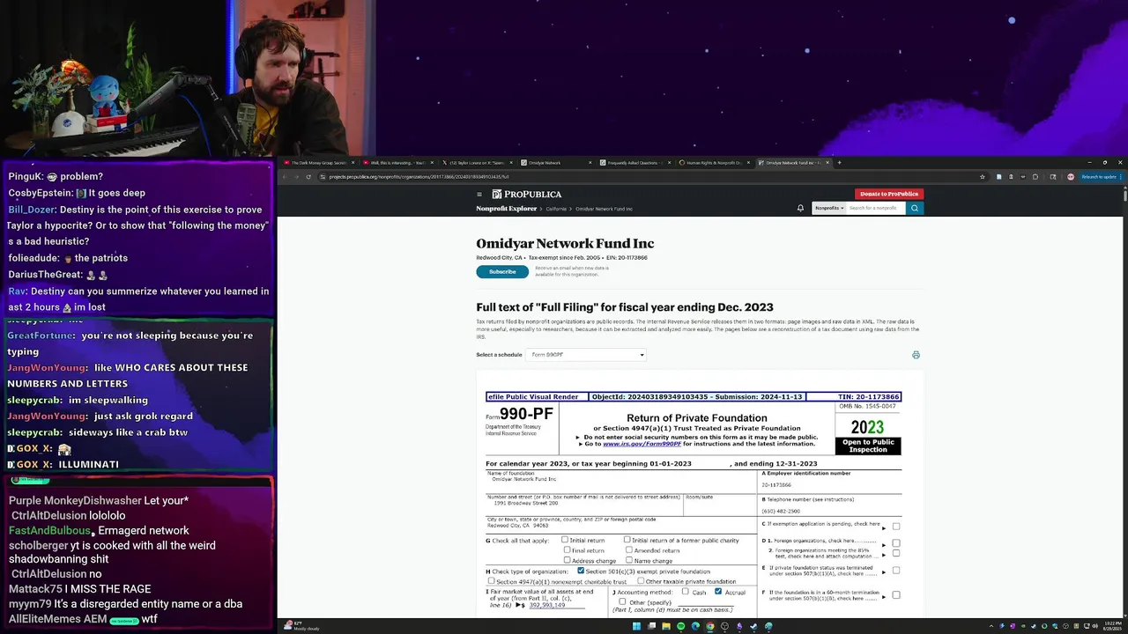
Task: Click the browser back arrow
Action: tap(285, 177)
